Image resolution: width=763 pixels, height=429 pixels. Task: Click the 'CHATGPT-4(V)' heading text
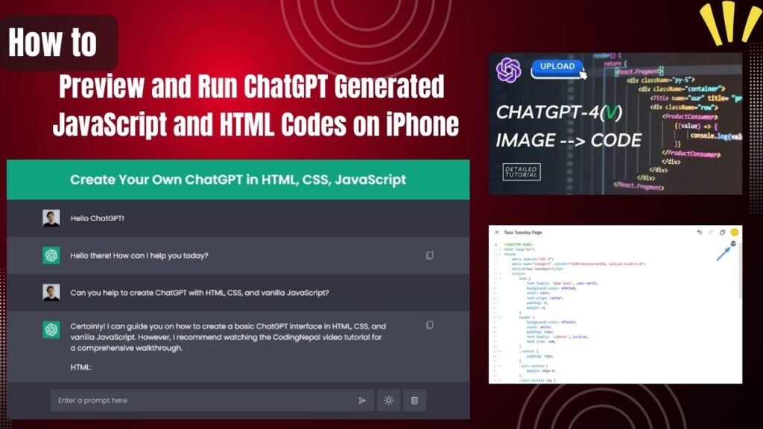tap(559, 112)
